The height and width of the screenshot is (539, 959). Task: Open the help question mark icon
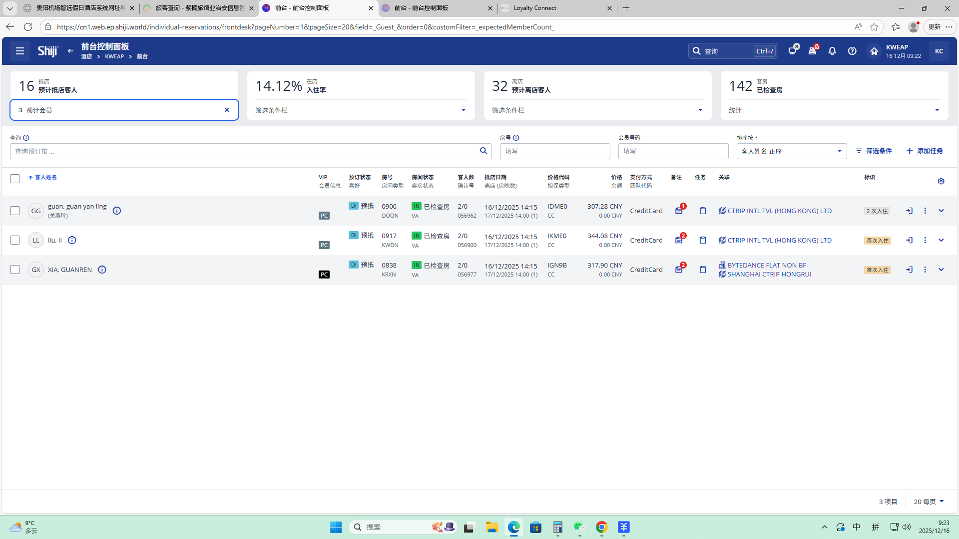coord(852,51)
